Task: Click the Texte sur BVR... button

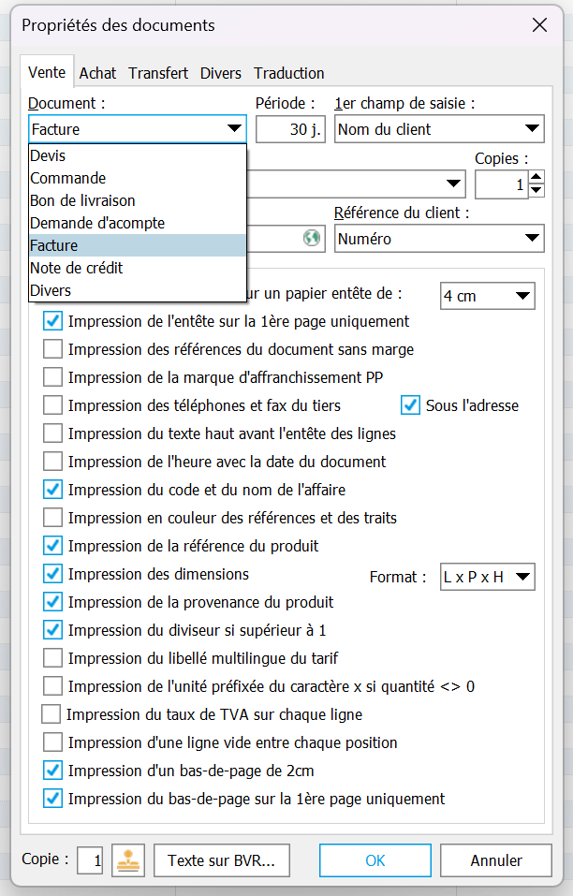Action: [222, 860]
